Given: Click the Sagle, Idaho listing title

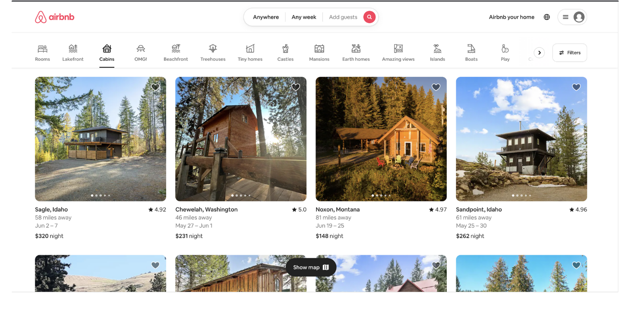Looking at the screenshot, I should pos(51,209).
